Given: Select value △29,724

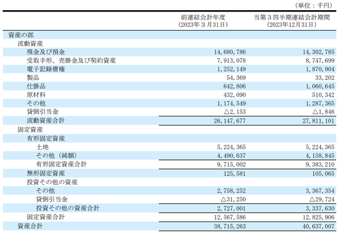Looking at the screenshot, I should pos(322,199).
